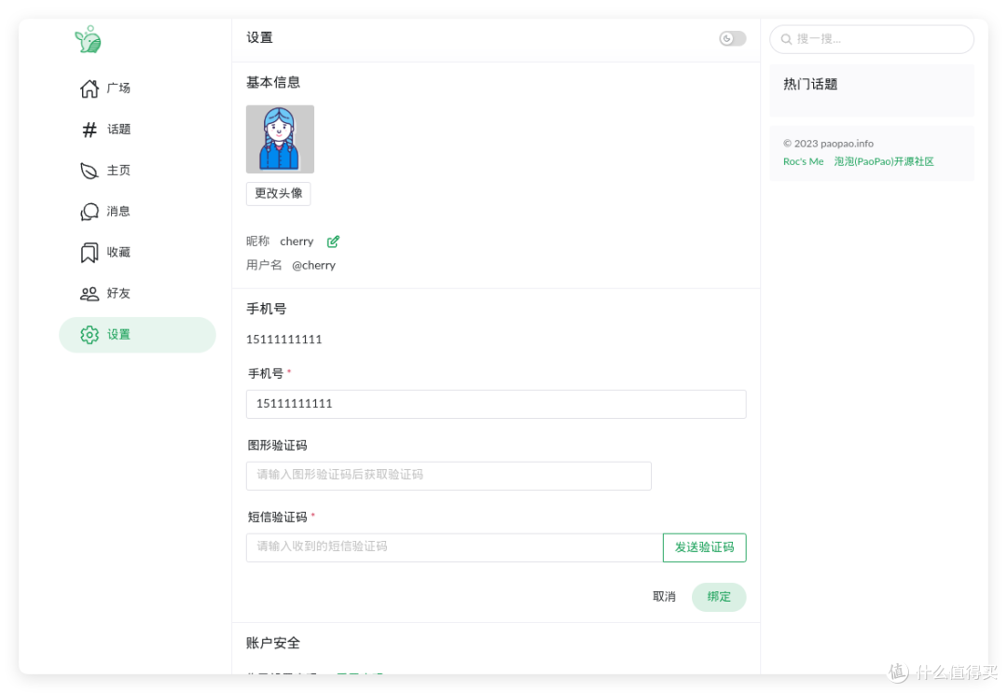Open the 收藏 bookmark icon
This screenshot has height=693, width=1007.
tap(90, 253)
